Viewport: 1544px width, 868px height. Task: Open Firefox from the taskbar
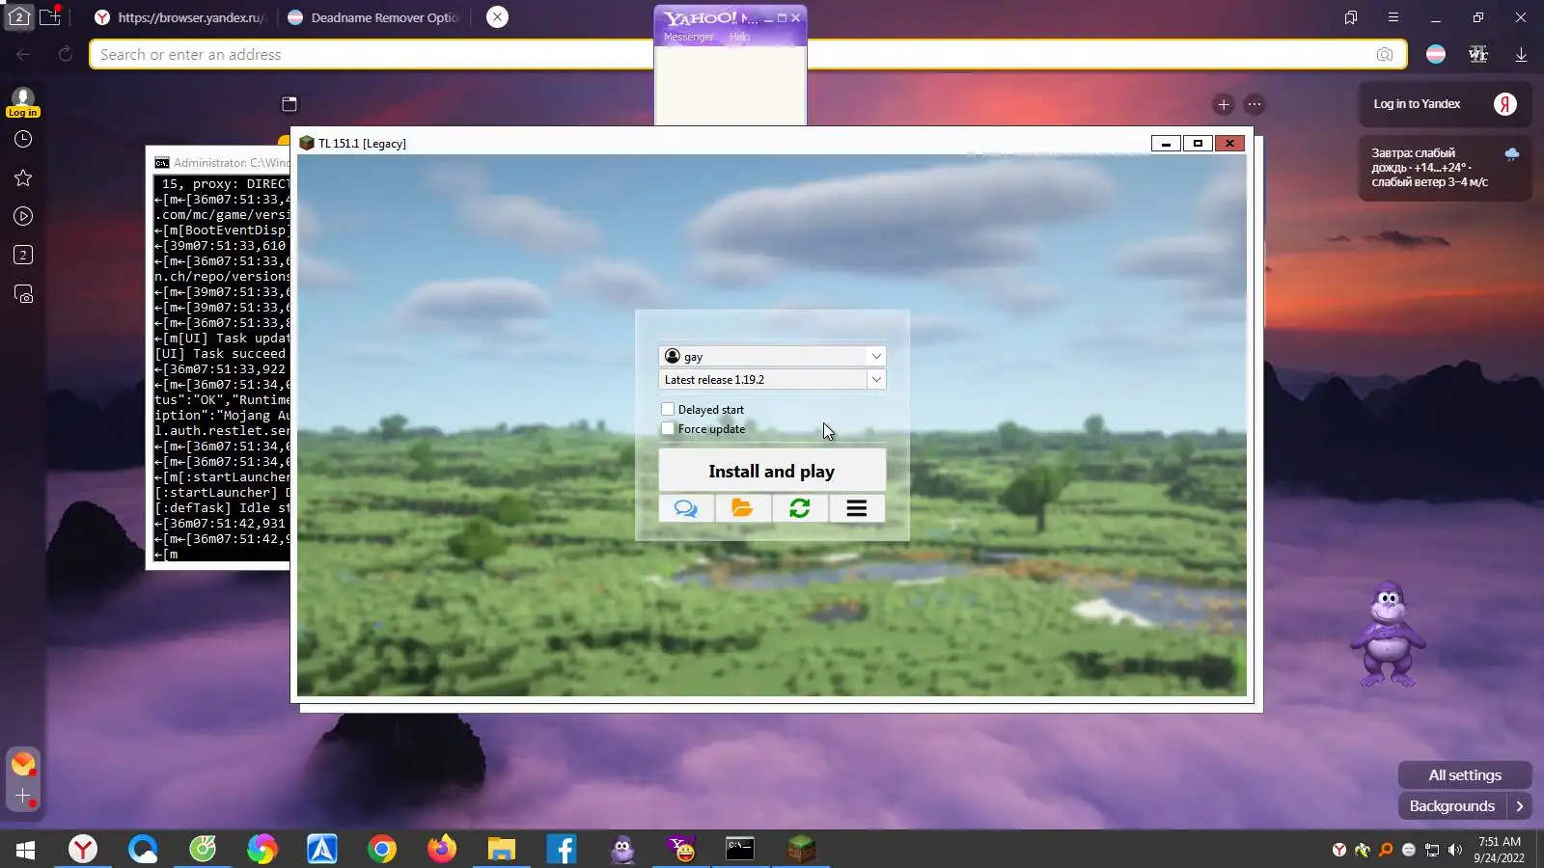tap(442, 849)
